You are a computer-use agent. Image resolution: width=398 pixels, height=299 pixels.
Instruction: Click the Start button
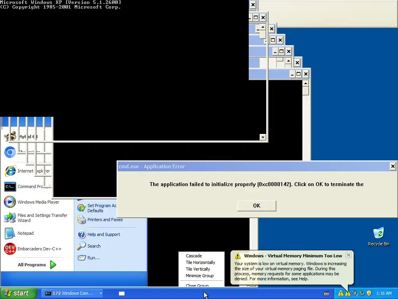click(19, 293)
